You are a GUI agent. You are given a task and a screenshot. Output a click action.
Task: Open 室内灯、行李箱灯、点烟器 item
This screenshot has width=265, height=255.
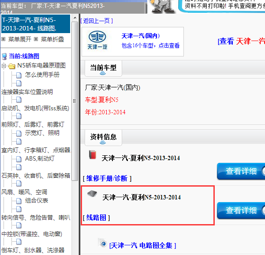[36, 150]
